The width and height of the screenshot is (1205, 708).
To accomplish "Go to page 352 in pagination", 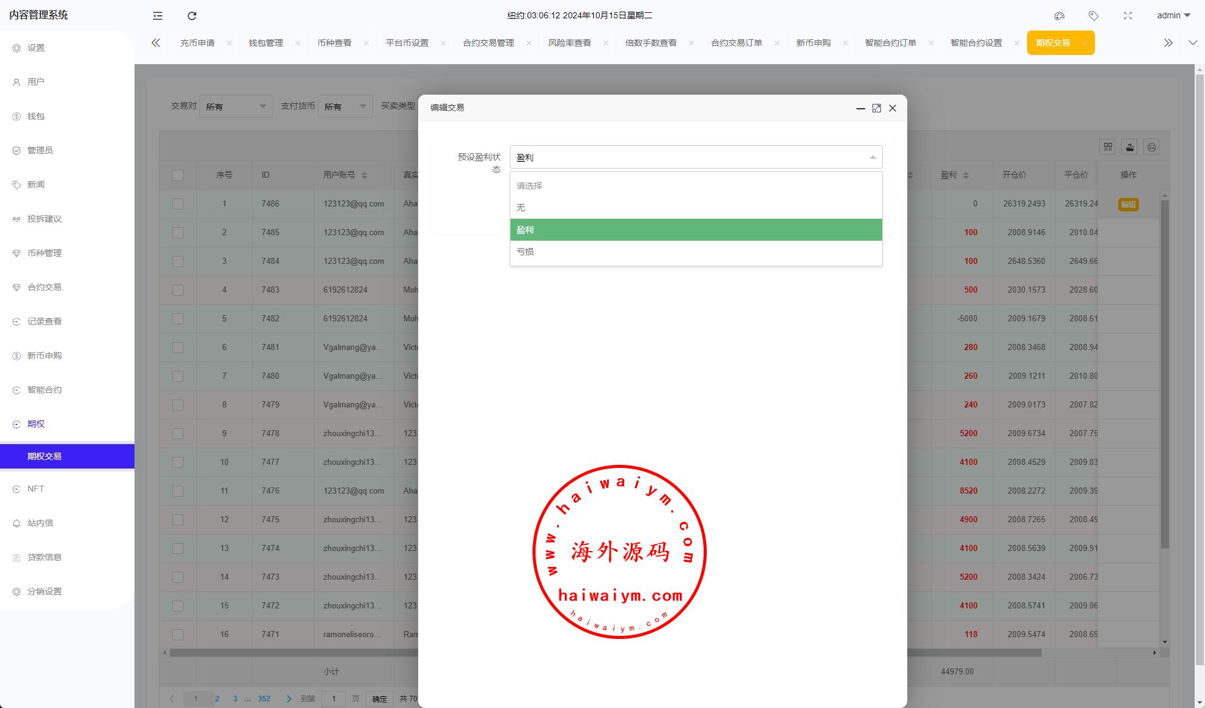I will coord(263,699).
